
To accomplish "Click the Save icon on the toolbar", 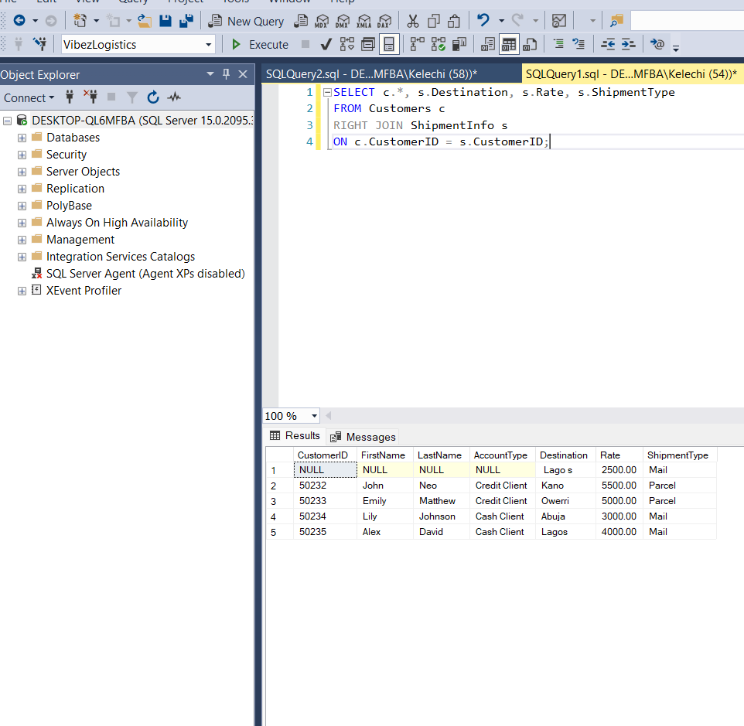I will pyautogui.click(x=166, y=21).
